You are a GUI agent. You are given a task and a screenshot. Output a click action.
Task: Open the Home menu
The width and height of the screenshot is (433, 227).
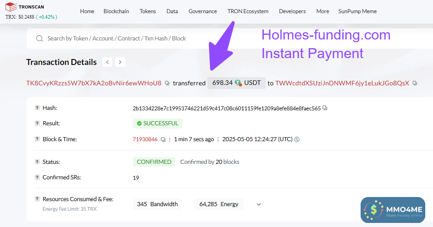[x=87, y=11]
